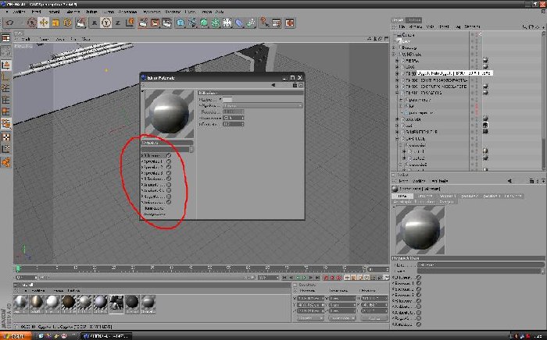Screen dimensions: 547x340
Task: Toggle the X axis lock
Action: (x=95, y=23)
